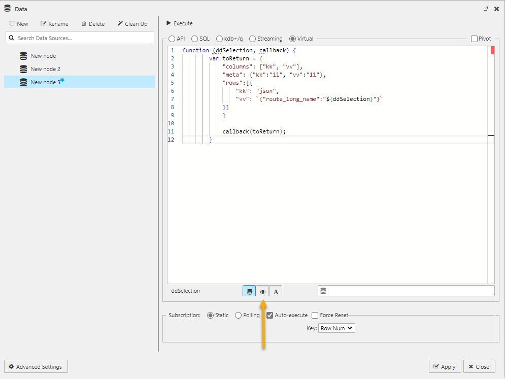Select the Streaming radio button
The width and height of the screenshot is (505, 379).
253,39
